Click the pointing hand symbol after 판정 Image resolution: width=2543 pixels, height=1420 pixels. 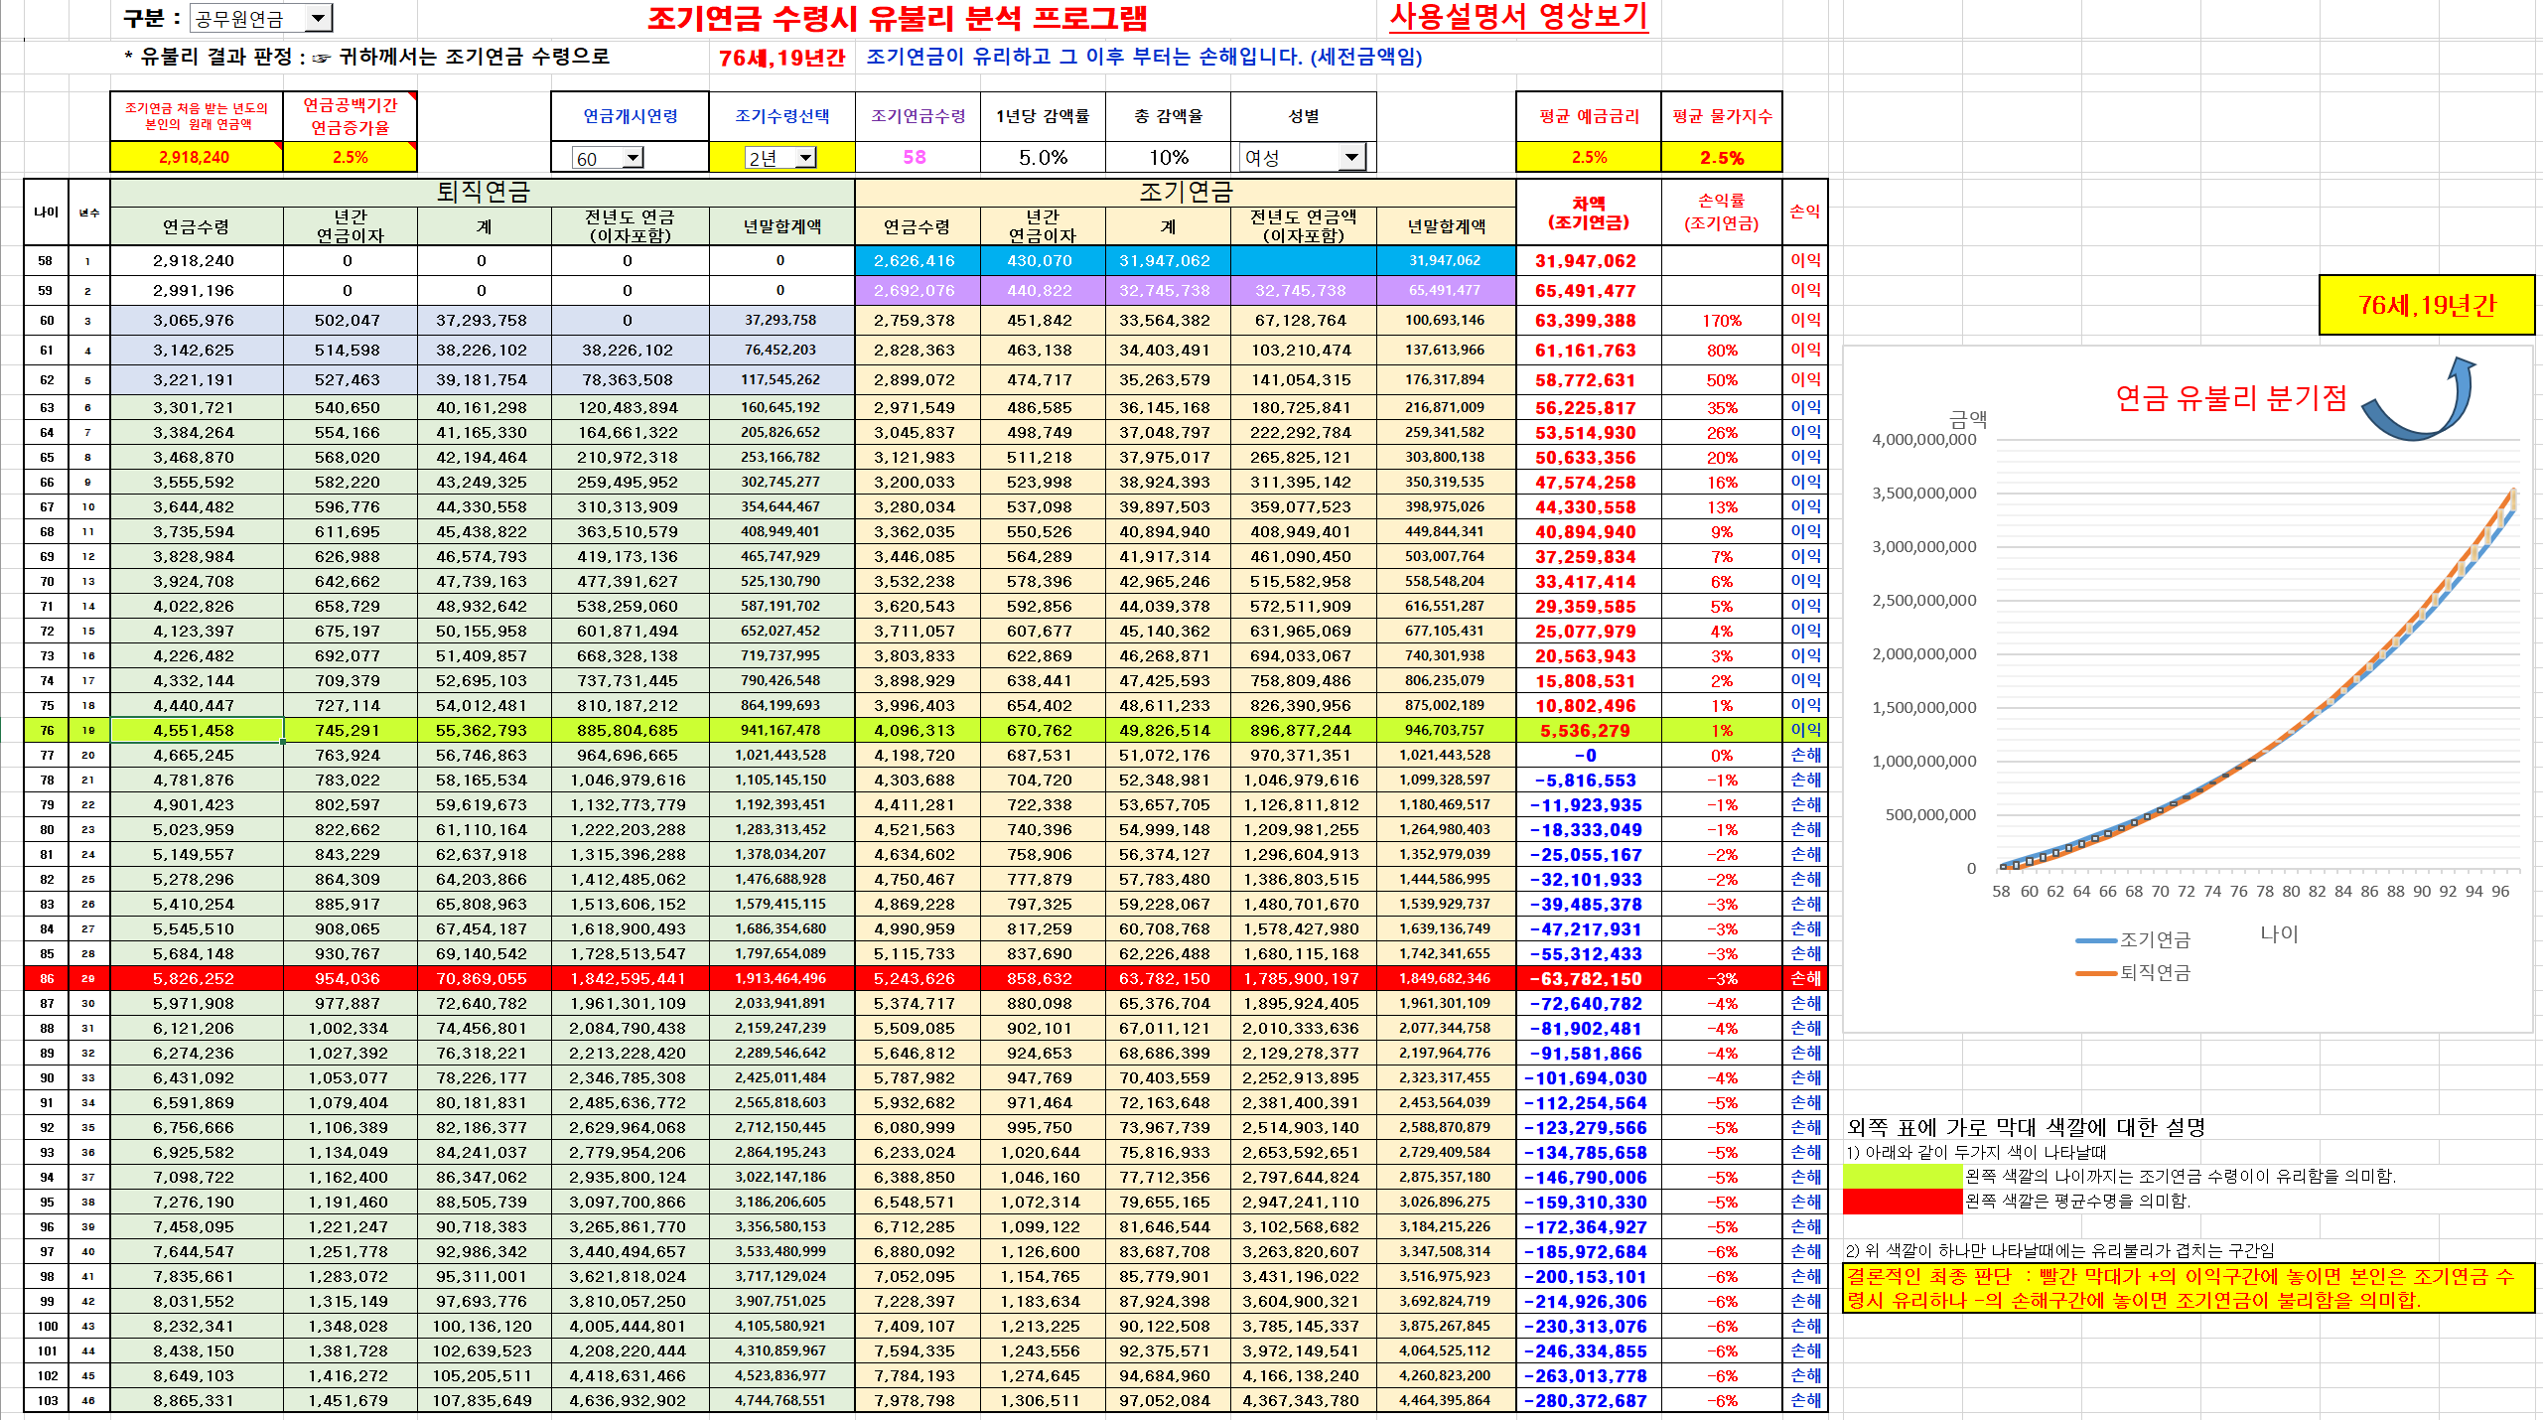coord(321,58)
